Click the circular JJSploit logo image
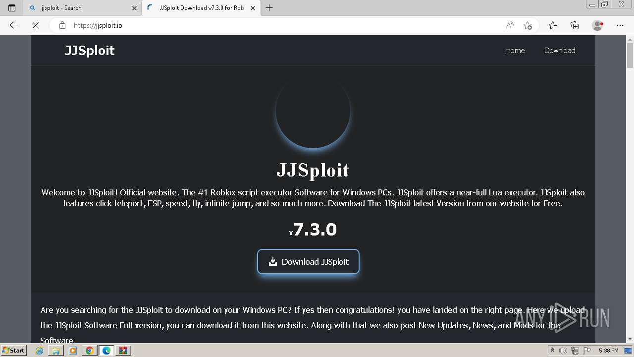Screen dimensions: 634x357 tap(313, 111)
